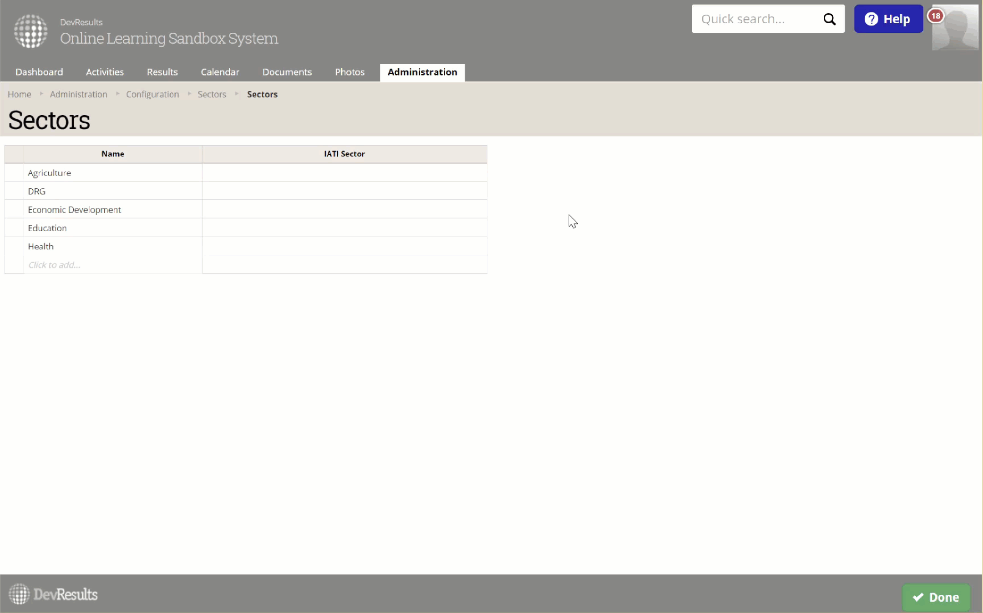Open the Activities tab

tap(105, 72)
